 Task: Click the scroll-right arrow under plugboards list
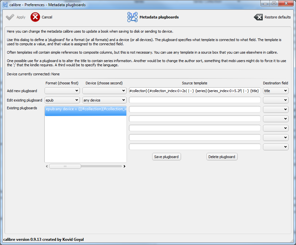pyautogui.click(x=124, y=166)
